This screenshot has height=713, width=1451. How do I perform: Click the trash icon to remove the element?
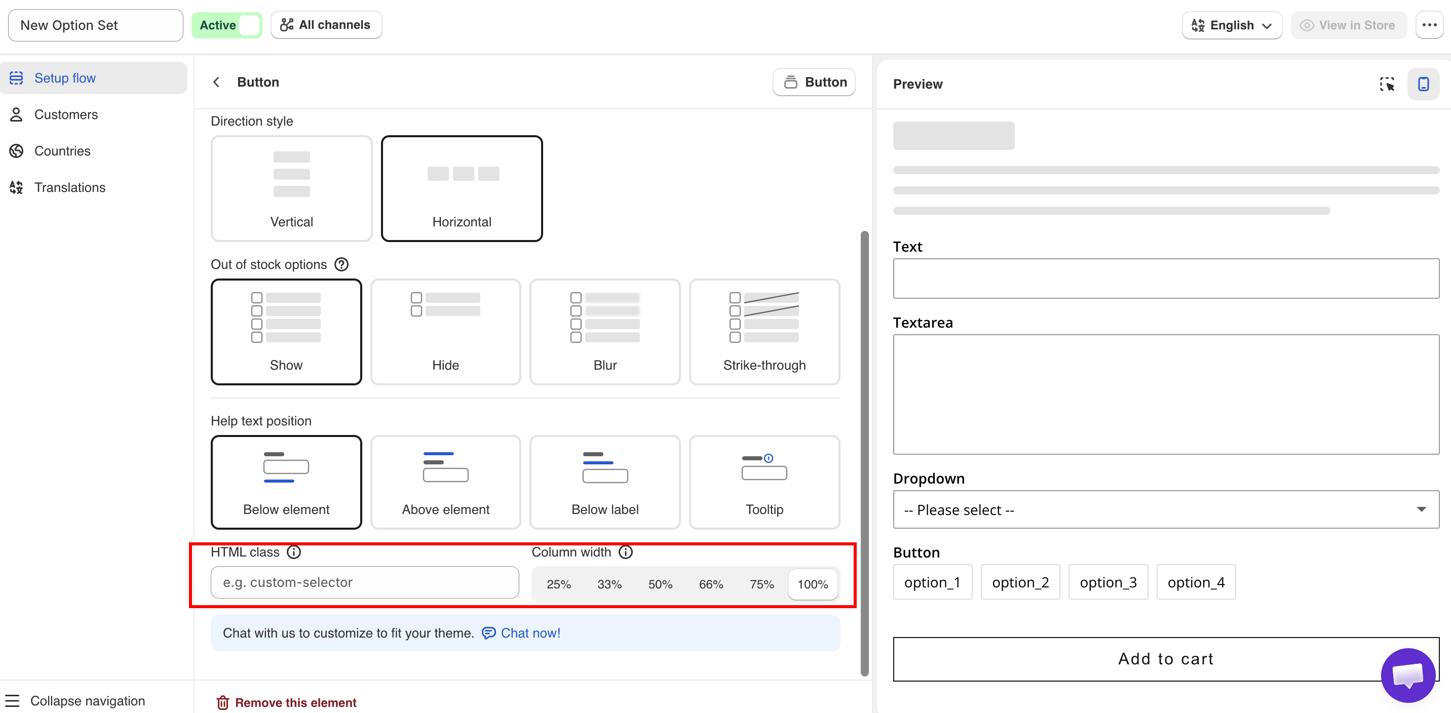(x=223, y=702)
